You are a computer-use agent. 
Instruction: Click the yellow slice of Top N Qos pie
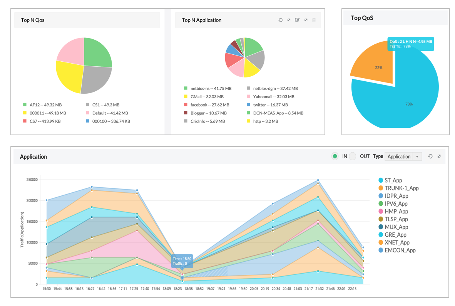(x=70, y=76)
